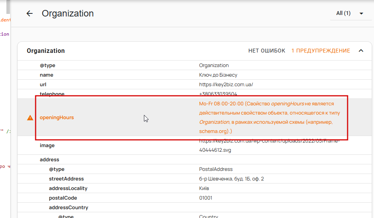Click the 1 ПРЕДУПРЕЖДЕНИЕ warning label
374x218 pixels.
point(321,51)
